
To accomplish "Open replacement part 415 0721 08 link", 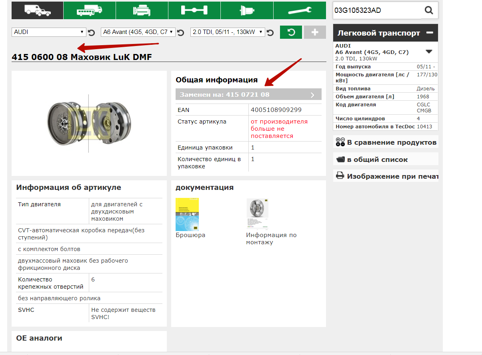I will 248,95.
